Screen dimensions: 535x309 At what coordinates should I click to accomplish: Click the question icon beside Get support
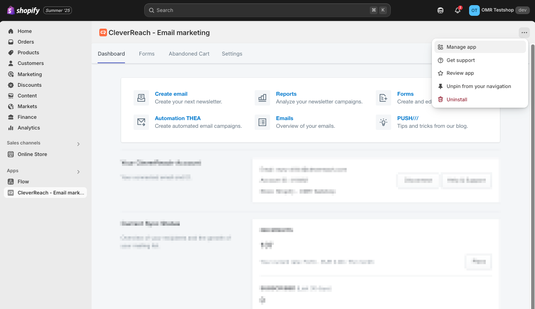click(440, 60)
